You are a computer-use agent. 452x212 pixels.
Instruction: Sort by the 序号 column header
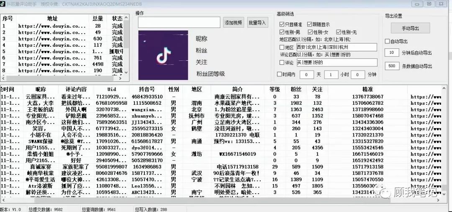8,19
